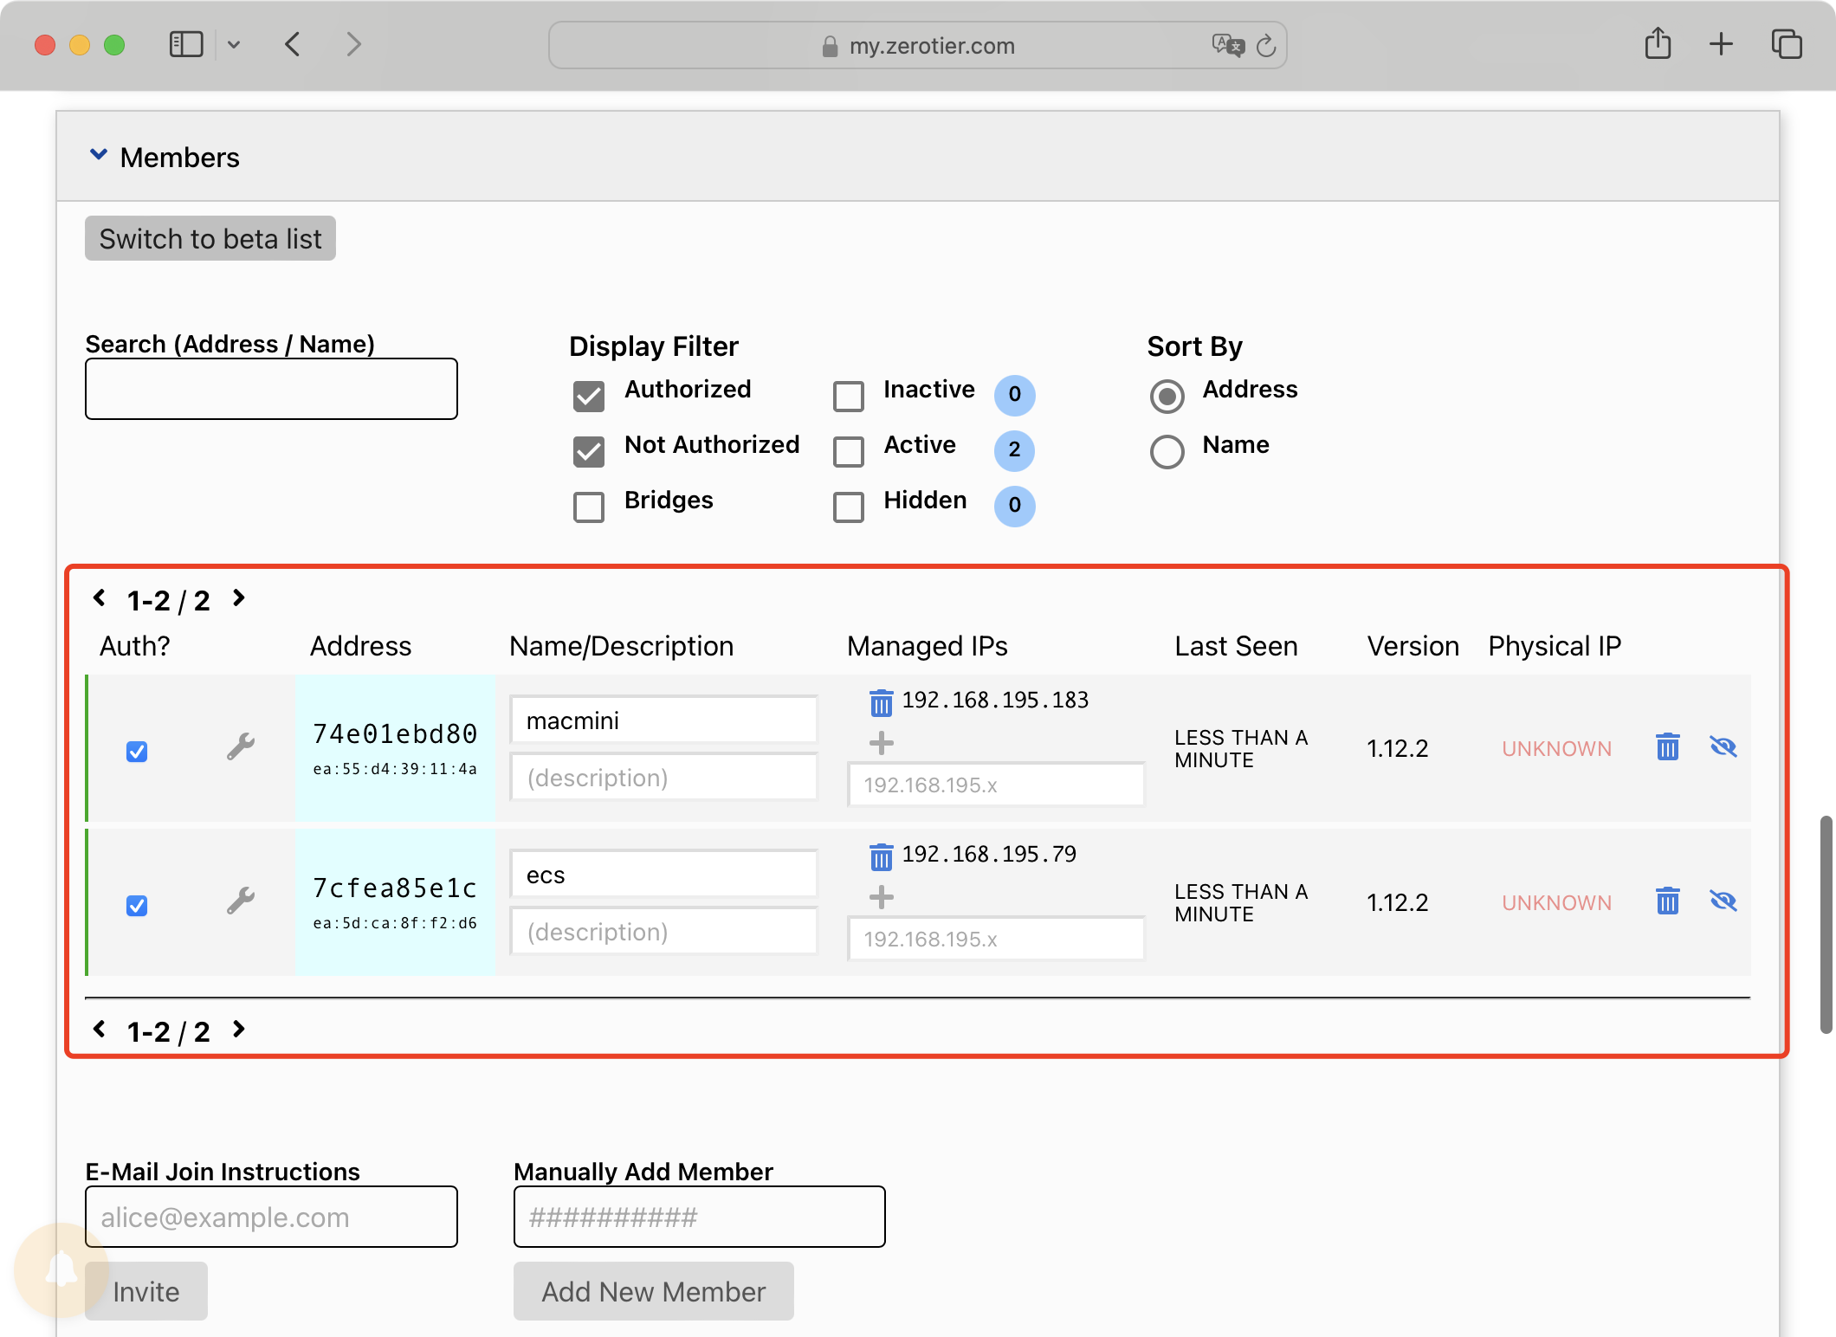The height and width of the screenshot is (1337, 1836).
Task: Delete the ecs member with trash icon
Action: coord(1668,901)
